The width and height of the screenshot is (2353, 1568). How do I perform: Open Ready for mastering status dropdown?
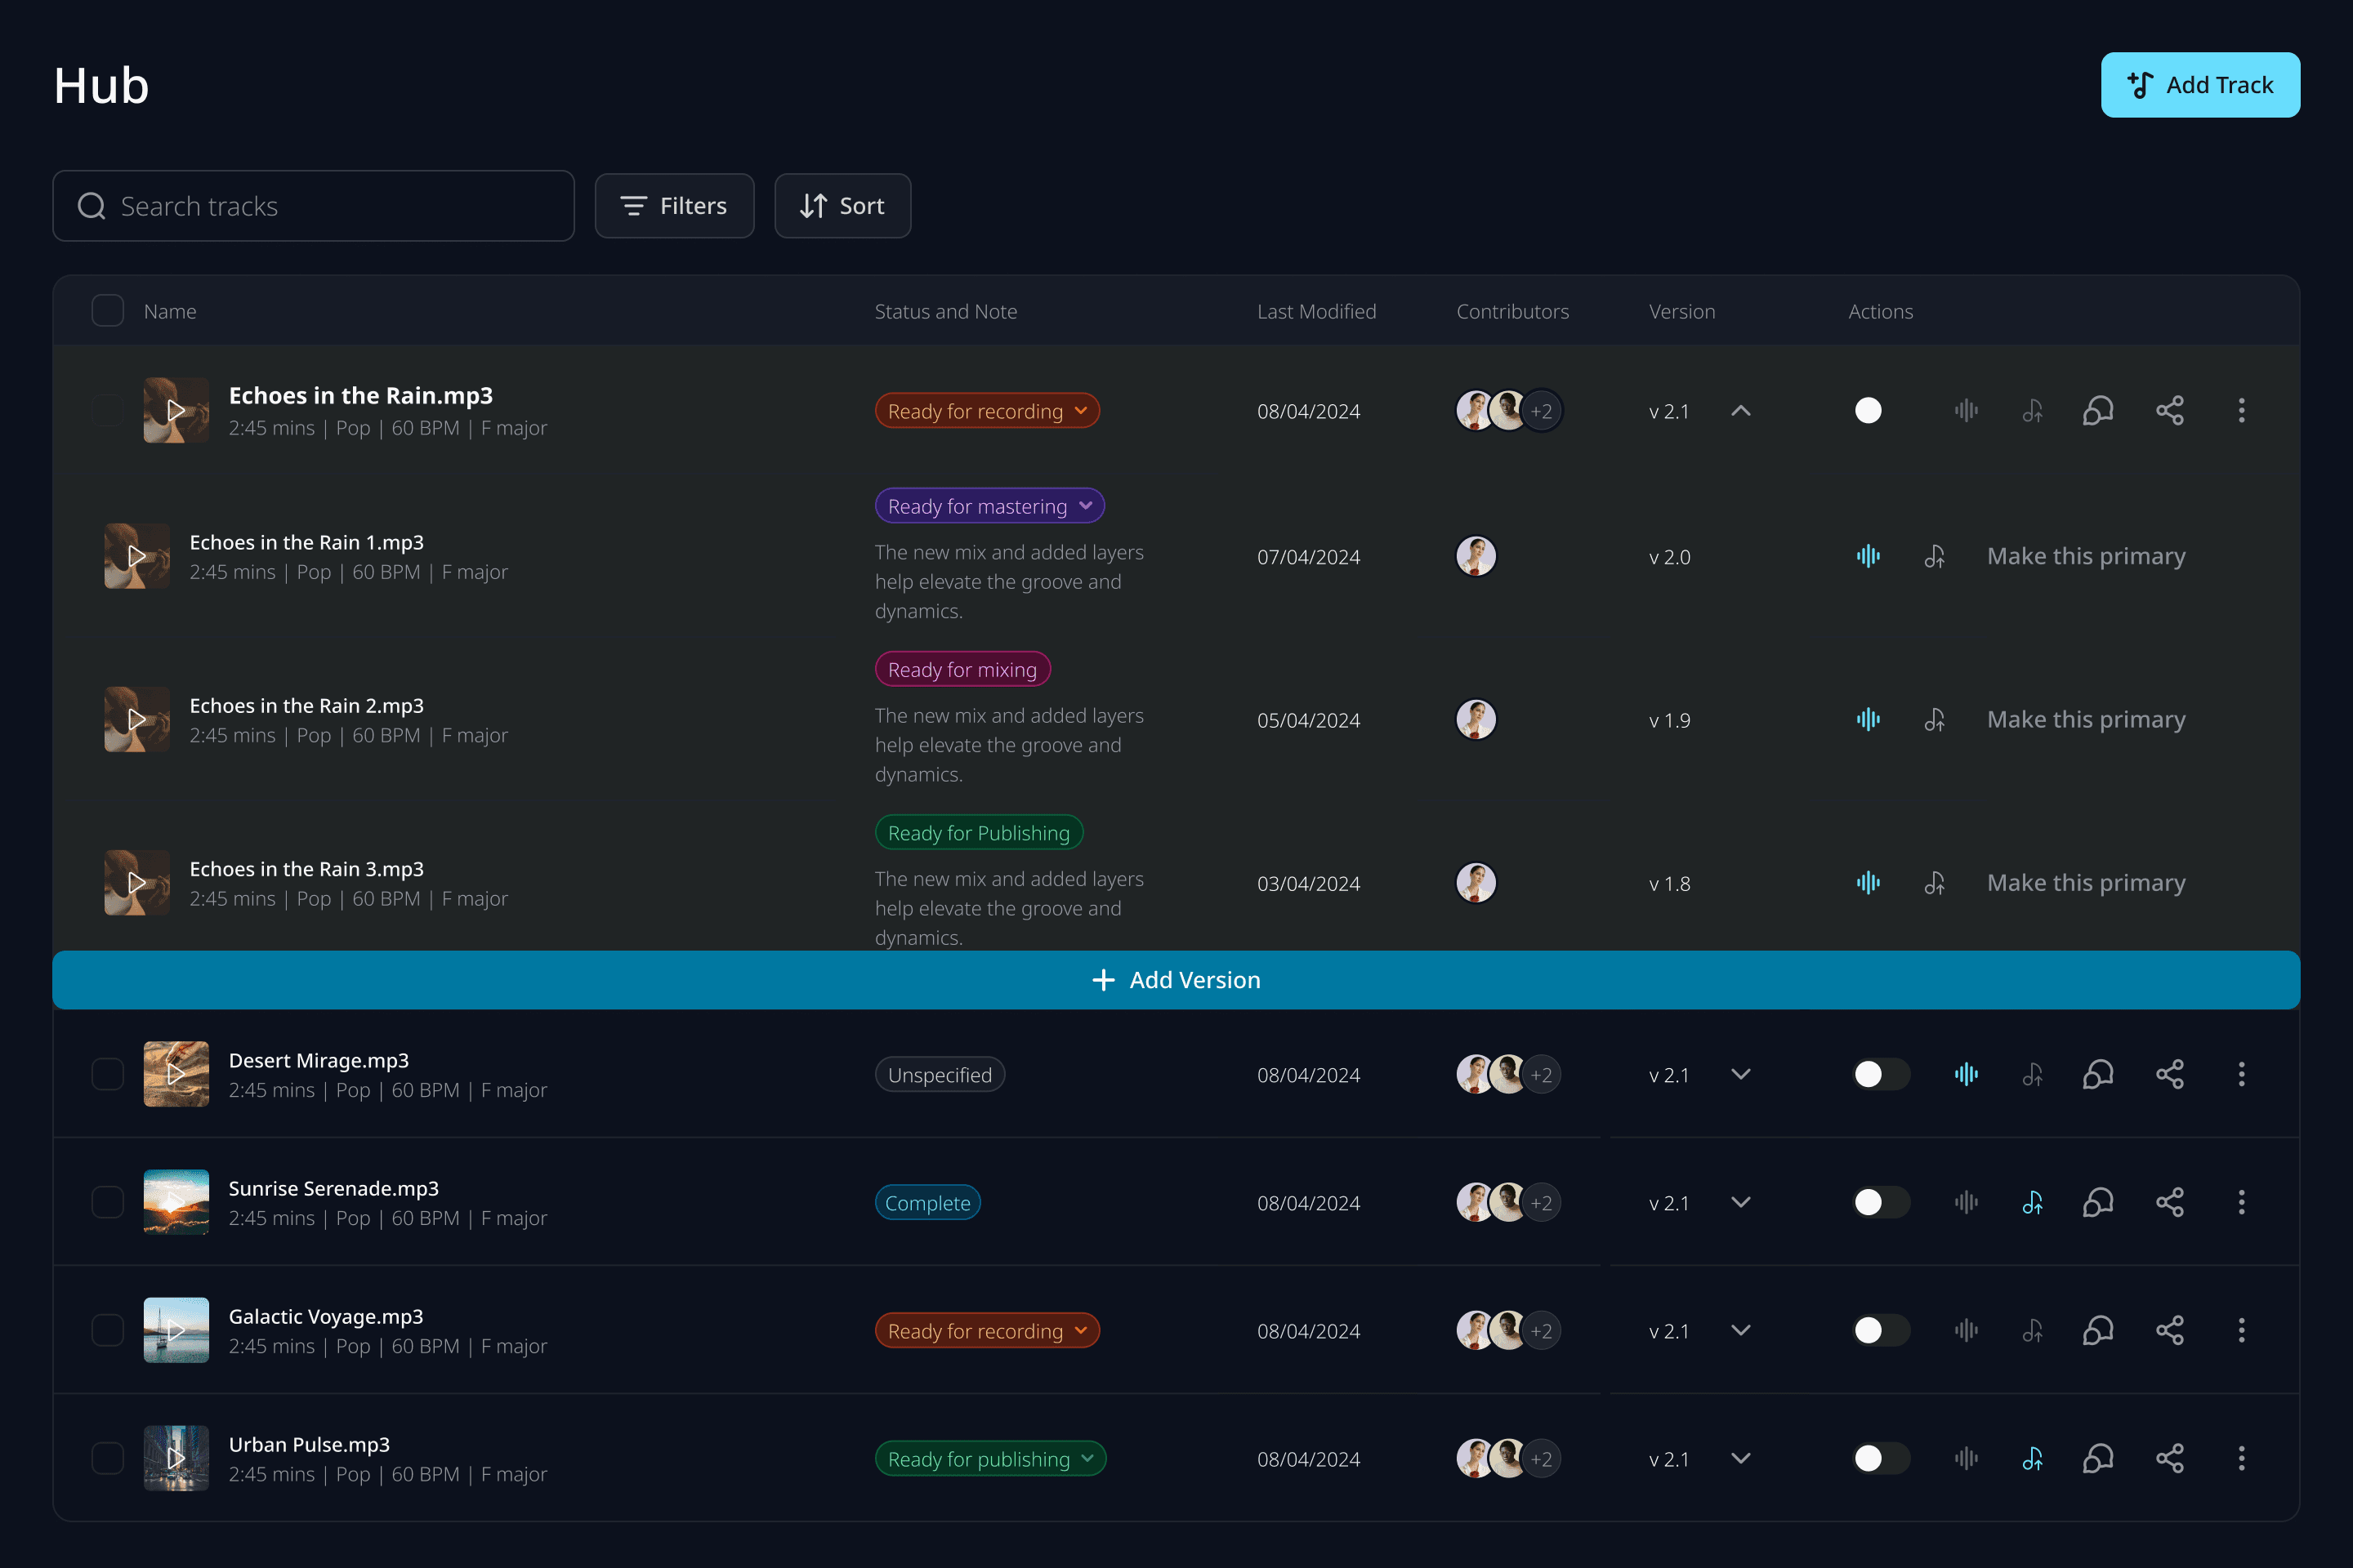coord(989,506)
